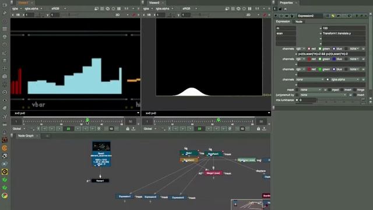Viewport: 373px width, 210px height.
Task: Open Viewer2 2D view mode dropdown
Action: pyautogui.click(x=252, y=15)
